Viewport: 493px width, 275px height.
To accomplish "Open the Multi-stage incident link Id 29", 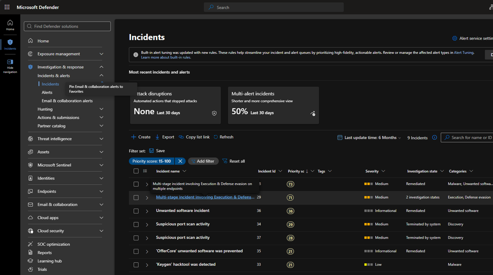I will (205, 197).
